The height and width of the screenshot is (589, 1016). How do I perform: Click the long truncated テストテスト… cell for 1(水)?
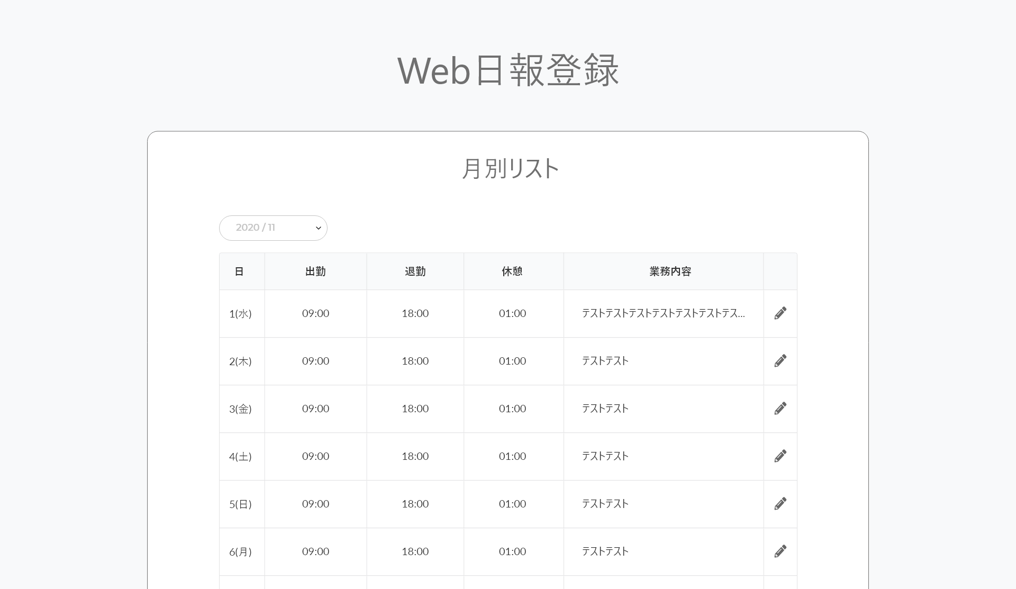point(664,313)
